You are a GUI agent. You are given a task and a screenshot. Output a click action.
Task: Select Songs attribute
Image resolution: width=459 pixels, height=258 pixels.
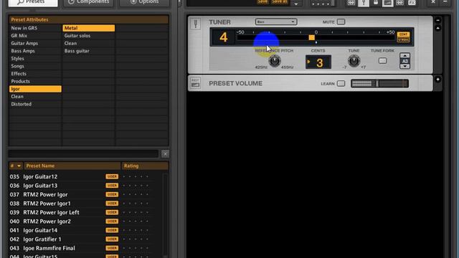tap(35, 66)
